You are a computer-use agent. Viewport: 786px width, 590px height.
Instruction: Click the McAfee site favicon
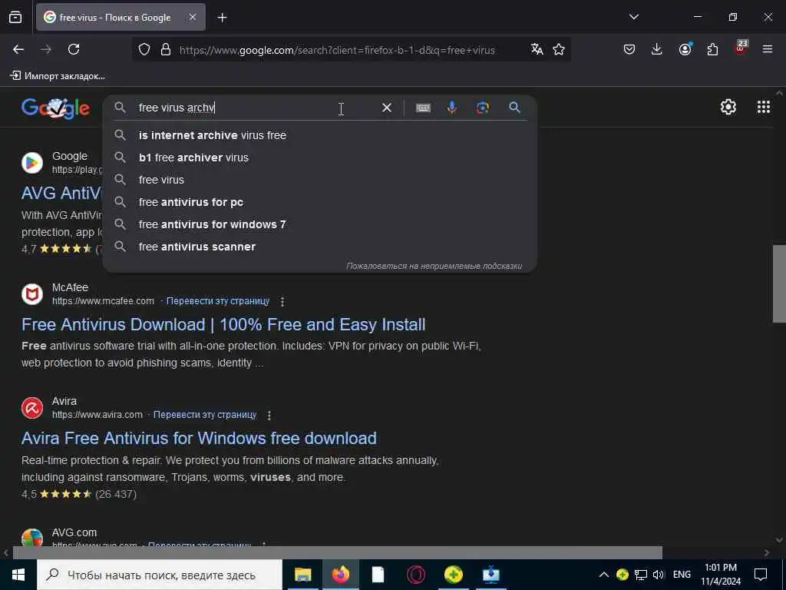click(x=32, y=294)
